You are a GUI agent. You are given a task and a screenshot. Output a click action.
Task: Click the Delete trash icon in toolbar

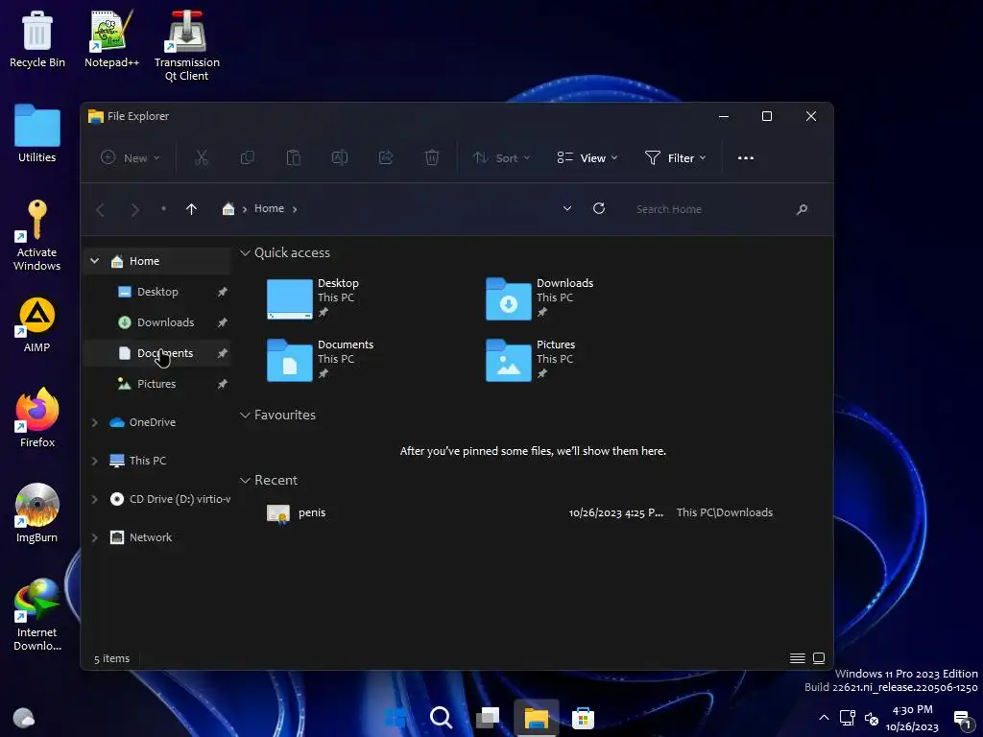click(x=432, y=158)
